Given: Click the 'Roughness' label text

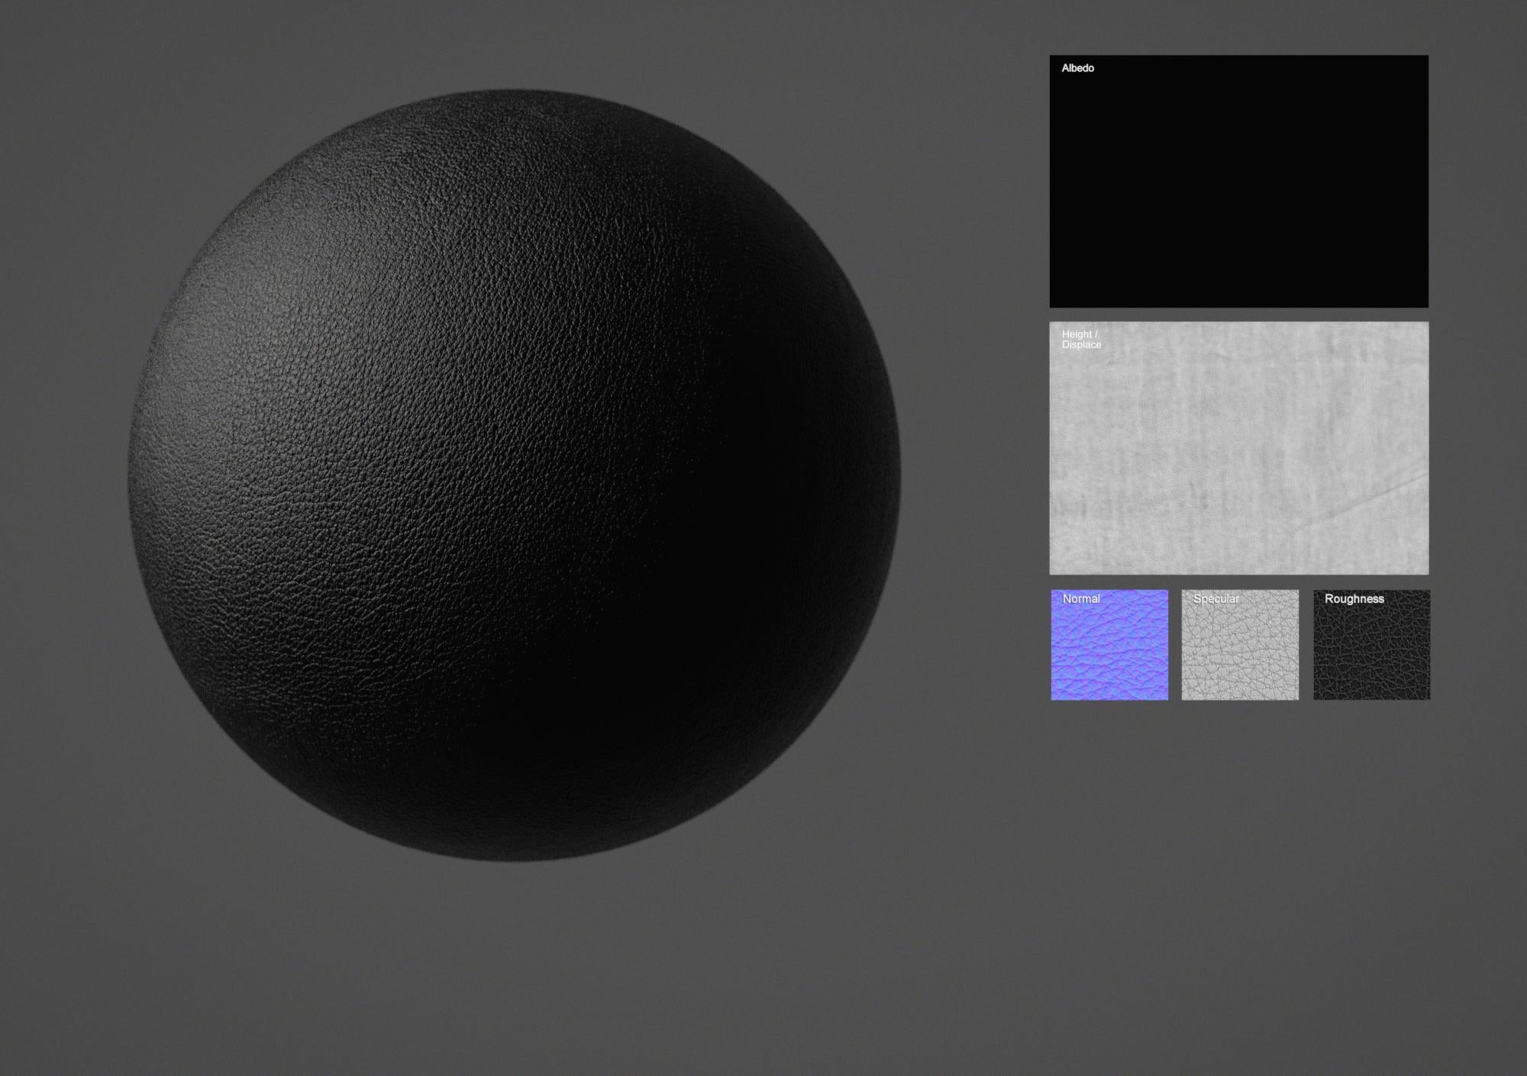Looking at the screenshot, I should pos(1354,599).
